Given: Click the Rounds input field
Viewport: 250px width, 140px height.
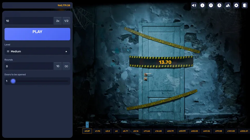Looking at the screenshot, I should [29, 66].
